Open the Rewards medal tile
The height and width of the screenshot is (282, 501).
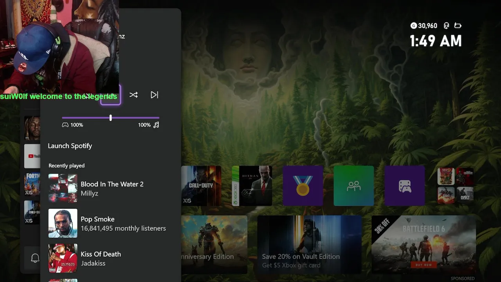pyautogui.click(x=303, y=186)
